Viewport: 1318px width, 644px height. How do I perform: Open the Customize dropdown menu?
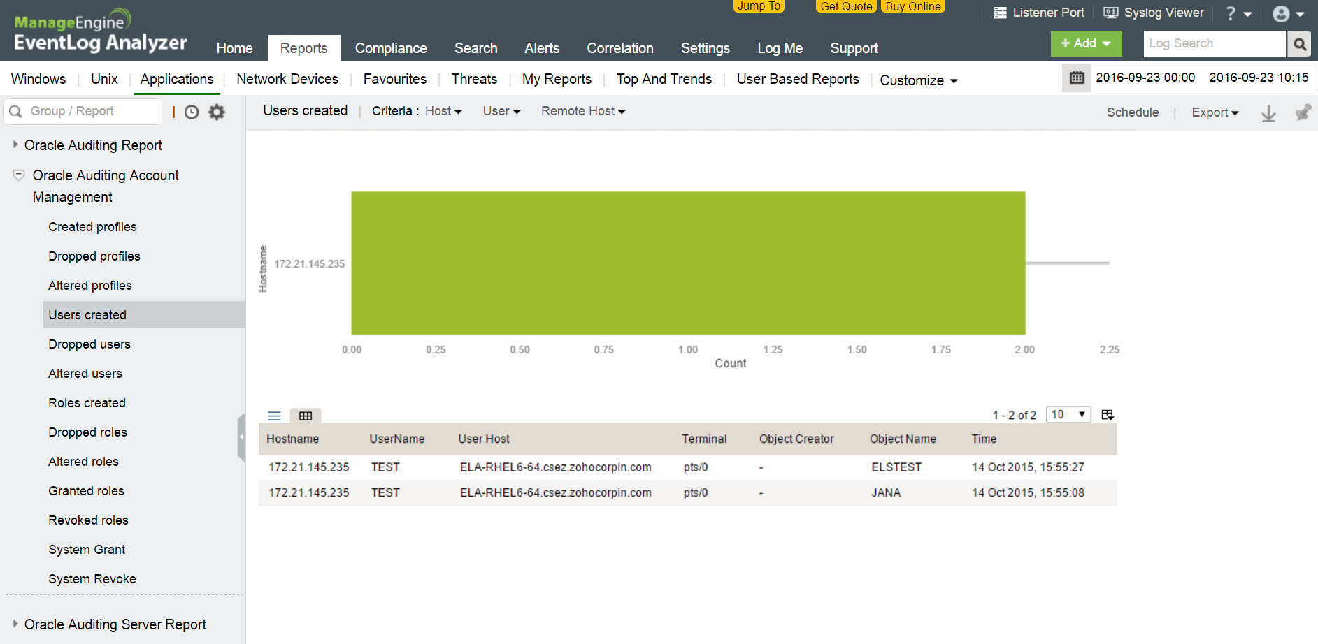tap(918, 80)
